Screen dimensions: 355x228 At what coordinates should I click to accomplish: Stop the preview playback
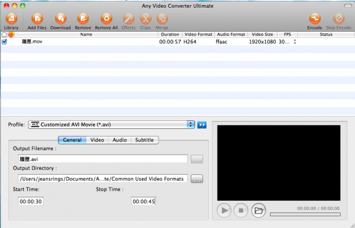tap(241, 210)
